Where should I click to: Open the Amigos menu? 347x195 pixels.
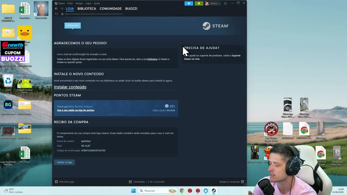pos(79,4)
